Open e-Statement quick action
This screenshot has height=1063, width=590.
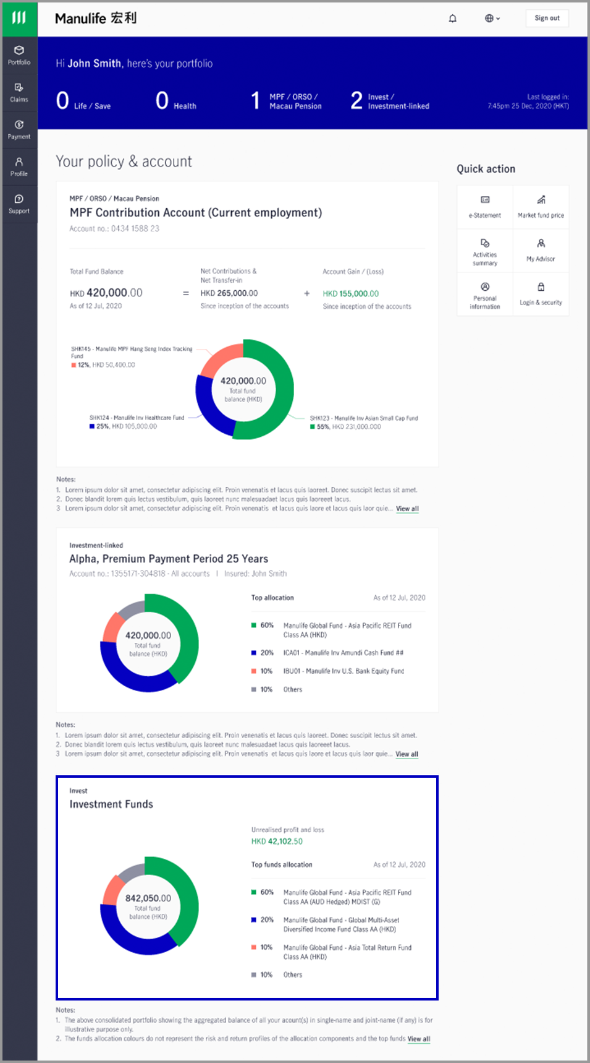tap(485, 207)
